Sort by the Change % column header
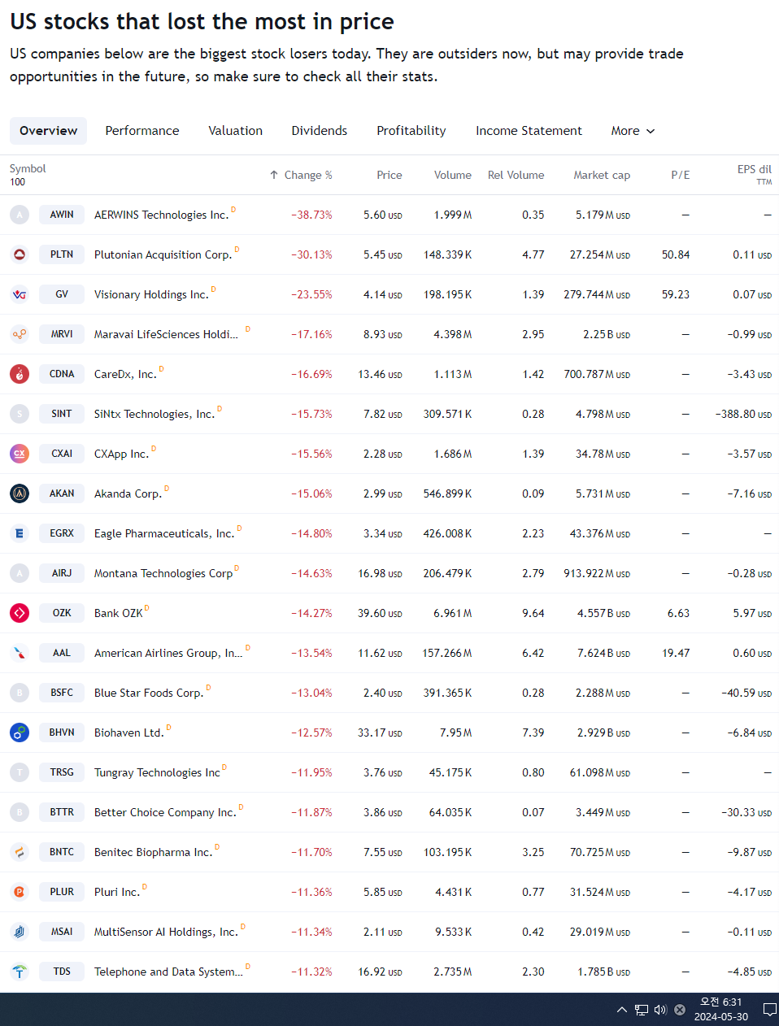Image resolution: width=779 pixels, height=1026 pixels. pyautogui.click(x=301, y=175)
